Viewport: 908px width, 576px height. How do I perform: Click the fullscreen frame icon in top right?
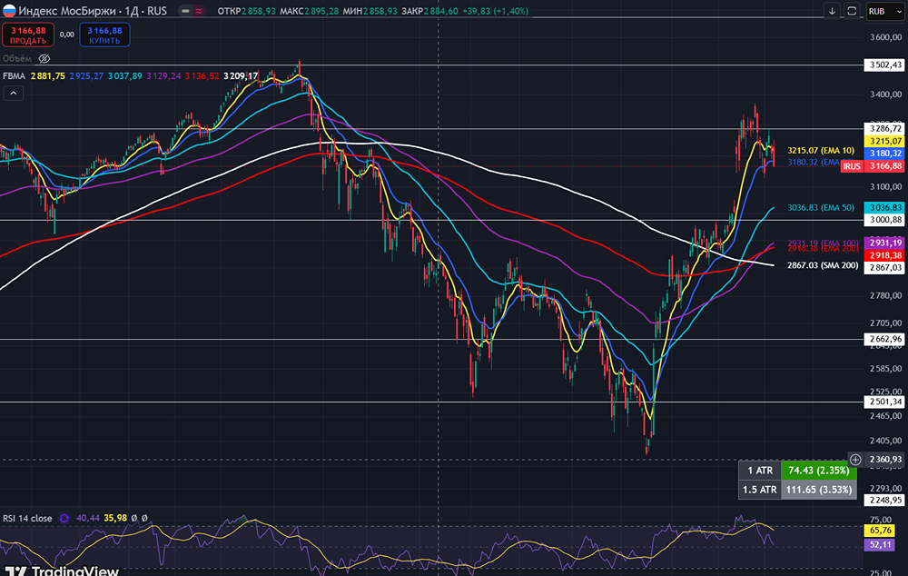852,11
